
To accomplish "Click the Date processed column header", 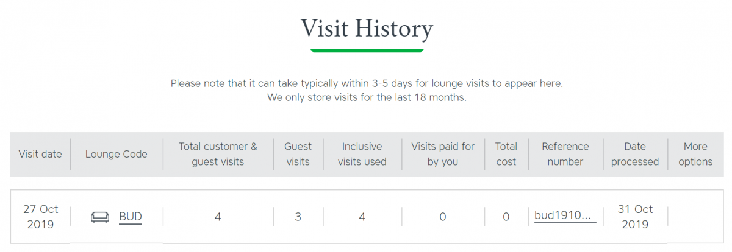I will (635, 154).
